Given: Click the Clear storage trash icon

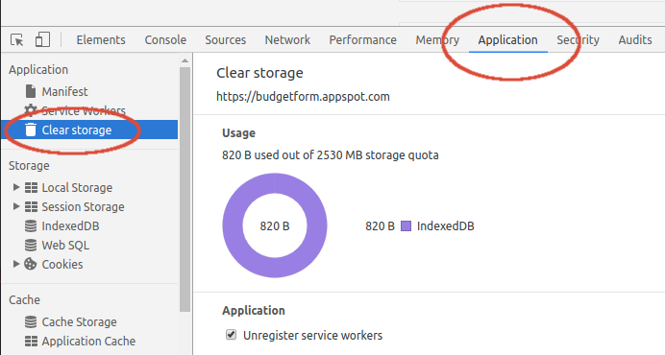Looking at the screenshot, I should click(31, 130).
